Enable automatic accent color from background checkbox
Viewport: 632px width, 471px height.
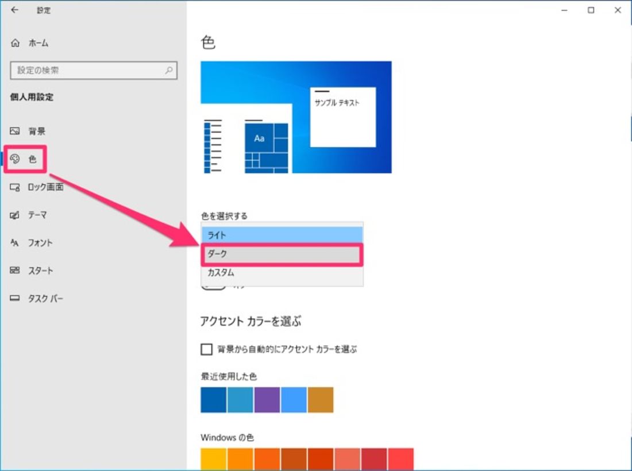click(x=206, y=349)
